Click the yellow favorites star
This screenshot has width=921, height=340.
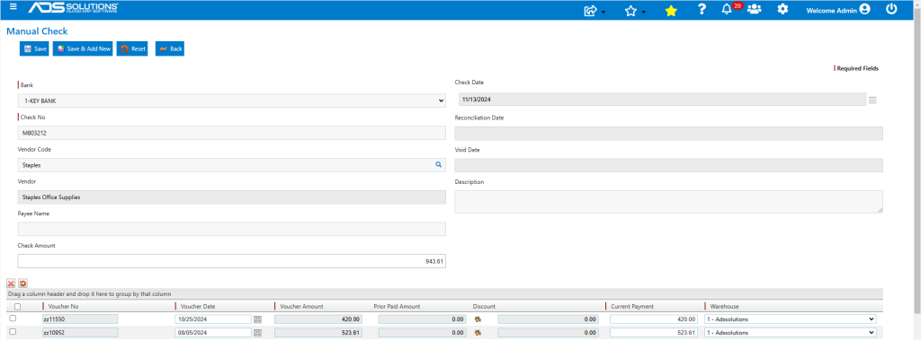pos(671,11)
